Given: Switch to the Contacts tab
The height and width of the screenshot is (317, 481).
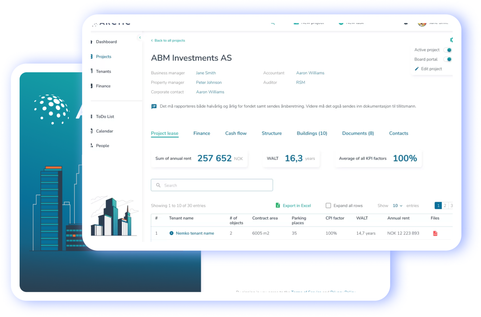Looking at the screenshot, I should [399, 133].
